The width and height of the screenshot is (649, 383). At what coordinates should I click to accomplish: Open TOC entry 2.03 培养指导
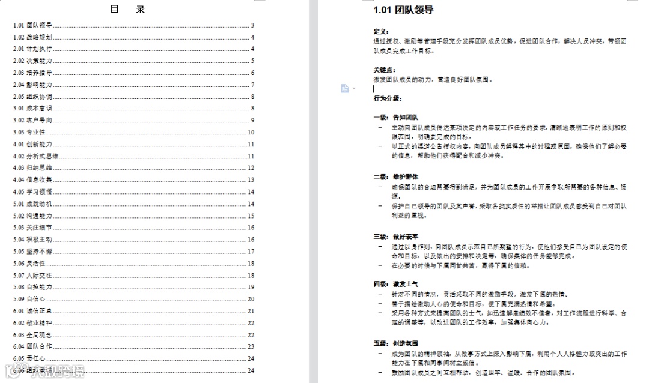point(133,73)
